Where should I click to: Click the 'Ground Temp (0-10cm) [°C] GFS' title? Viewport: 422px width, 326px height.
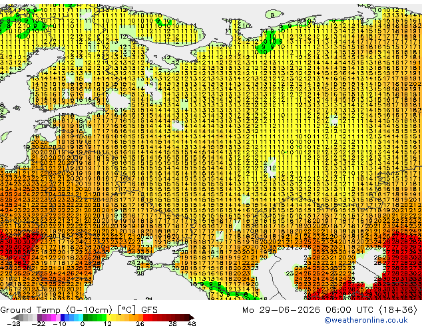pyautogui.click(x=79, y=310)
